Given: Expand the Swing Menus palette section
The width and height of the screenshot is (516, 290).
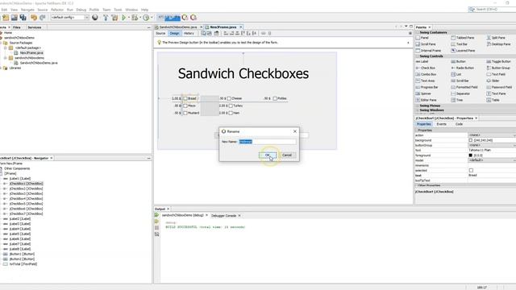Looking at the screenshot, I should pos(418,106).
